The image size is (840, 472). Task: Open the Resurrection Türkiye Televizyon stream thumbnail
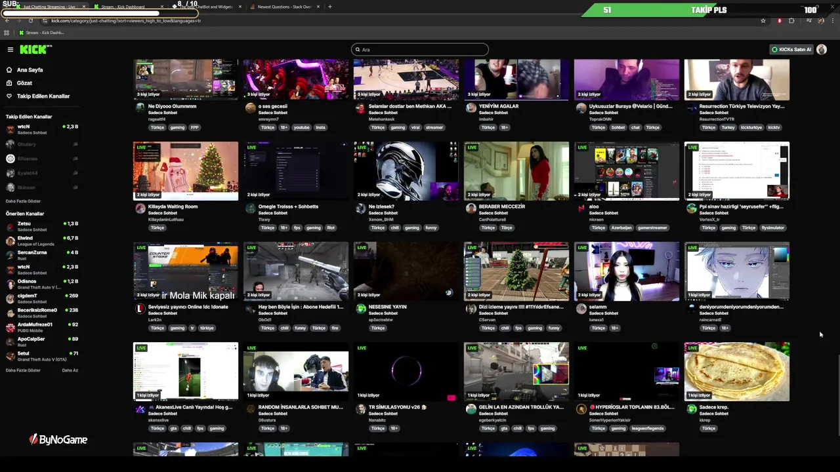tap(737, 79)
